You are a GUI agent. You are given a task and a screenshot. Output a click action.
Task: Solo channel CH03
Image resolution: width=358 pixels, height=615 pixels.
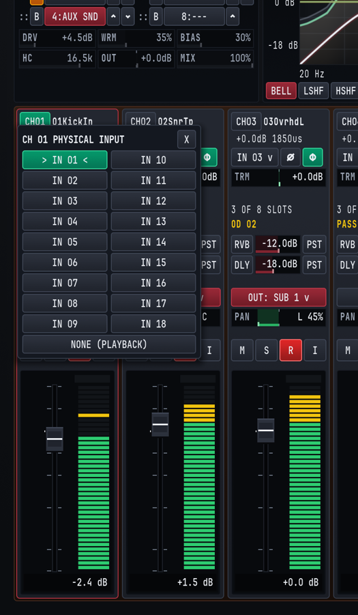[267, 351]
